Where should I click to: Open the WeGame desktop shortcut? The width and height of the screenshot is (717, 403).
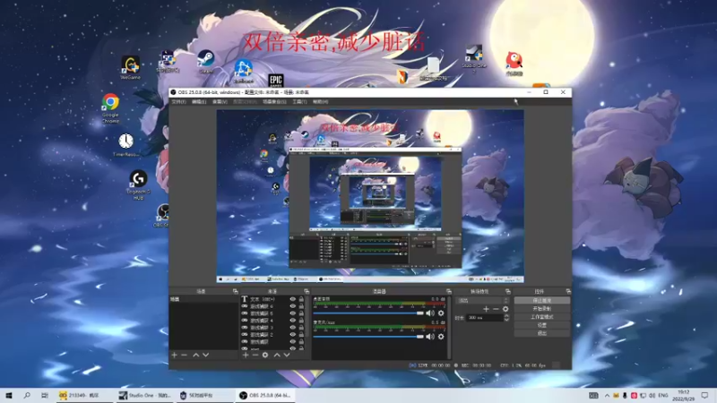[130, 68]
